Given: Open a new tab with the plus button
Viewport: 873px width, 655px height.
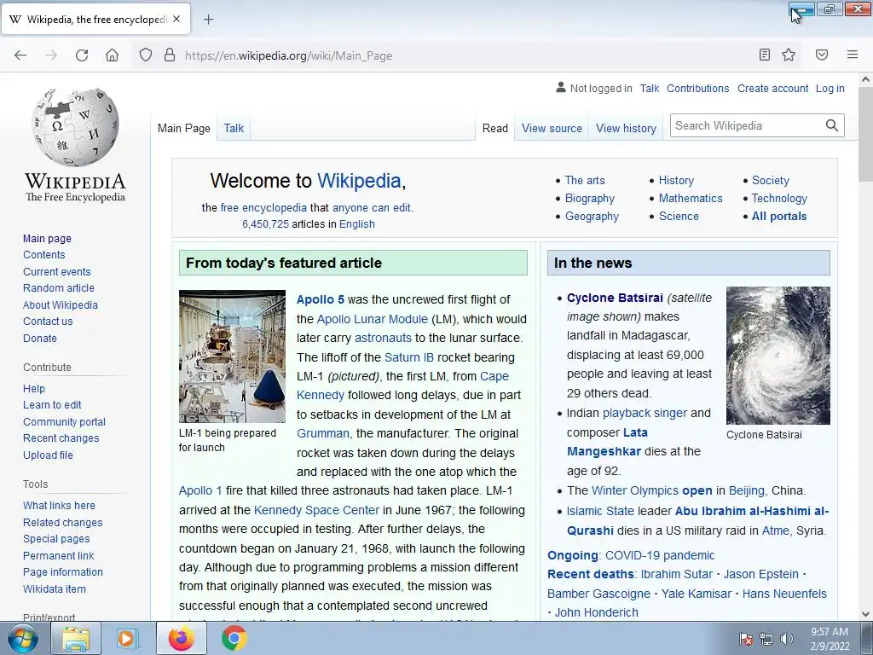Looking at the screenshot, I should [208, 20].
